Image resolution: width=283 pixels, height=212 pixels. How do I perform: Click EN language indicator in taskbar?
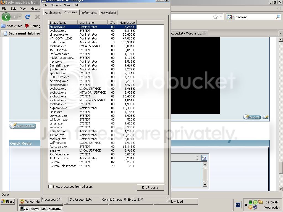pyautogui.click(x=238, y=205)
